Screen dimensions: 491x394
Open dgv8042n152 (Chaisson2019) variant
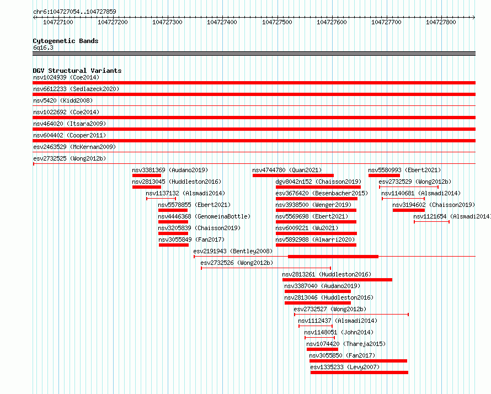coord(318,182)
